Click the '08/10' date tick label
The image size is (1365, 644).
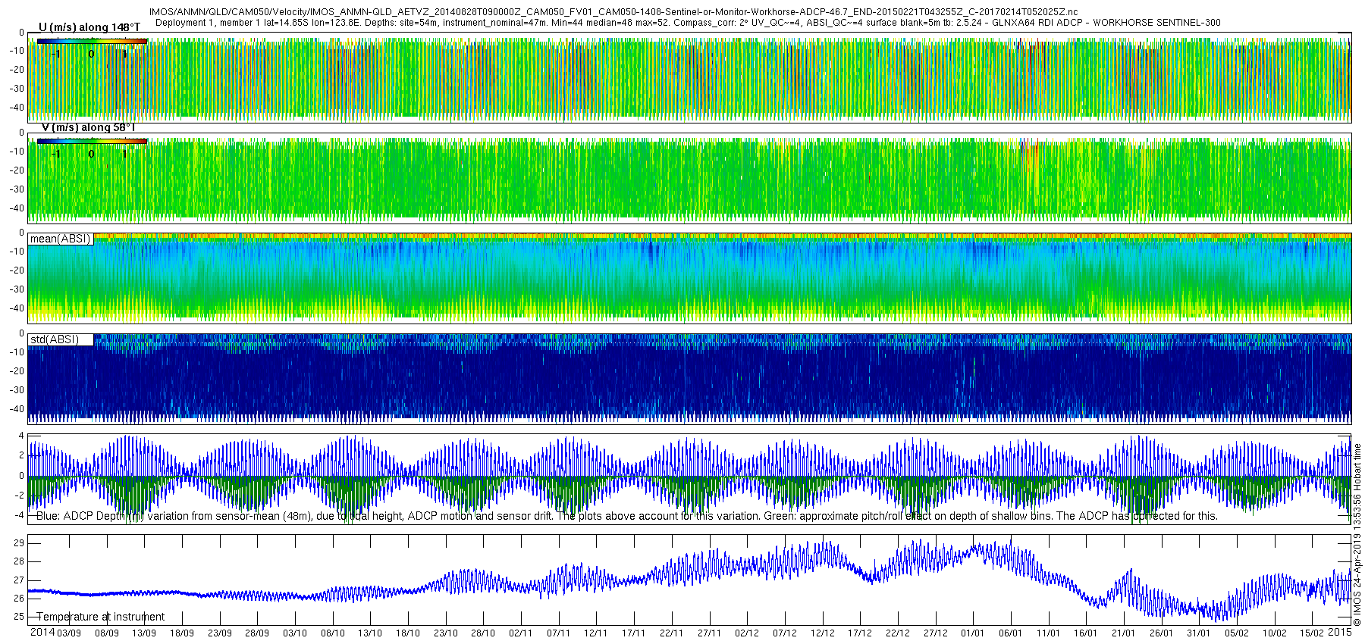tap(333, 633)
